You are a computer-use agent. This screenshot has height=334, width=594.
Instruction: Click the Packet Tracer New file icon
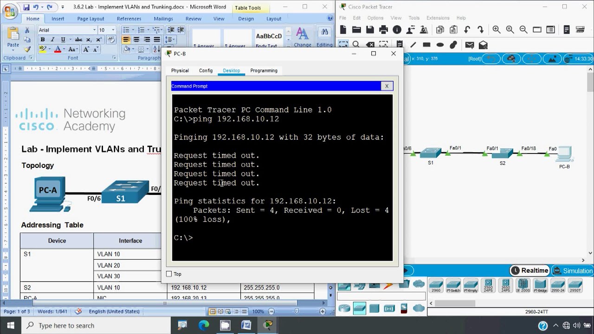[x=343, y=30]
